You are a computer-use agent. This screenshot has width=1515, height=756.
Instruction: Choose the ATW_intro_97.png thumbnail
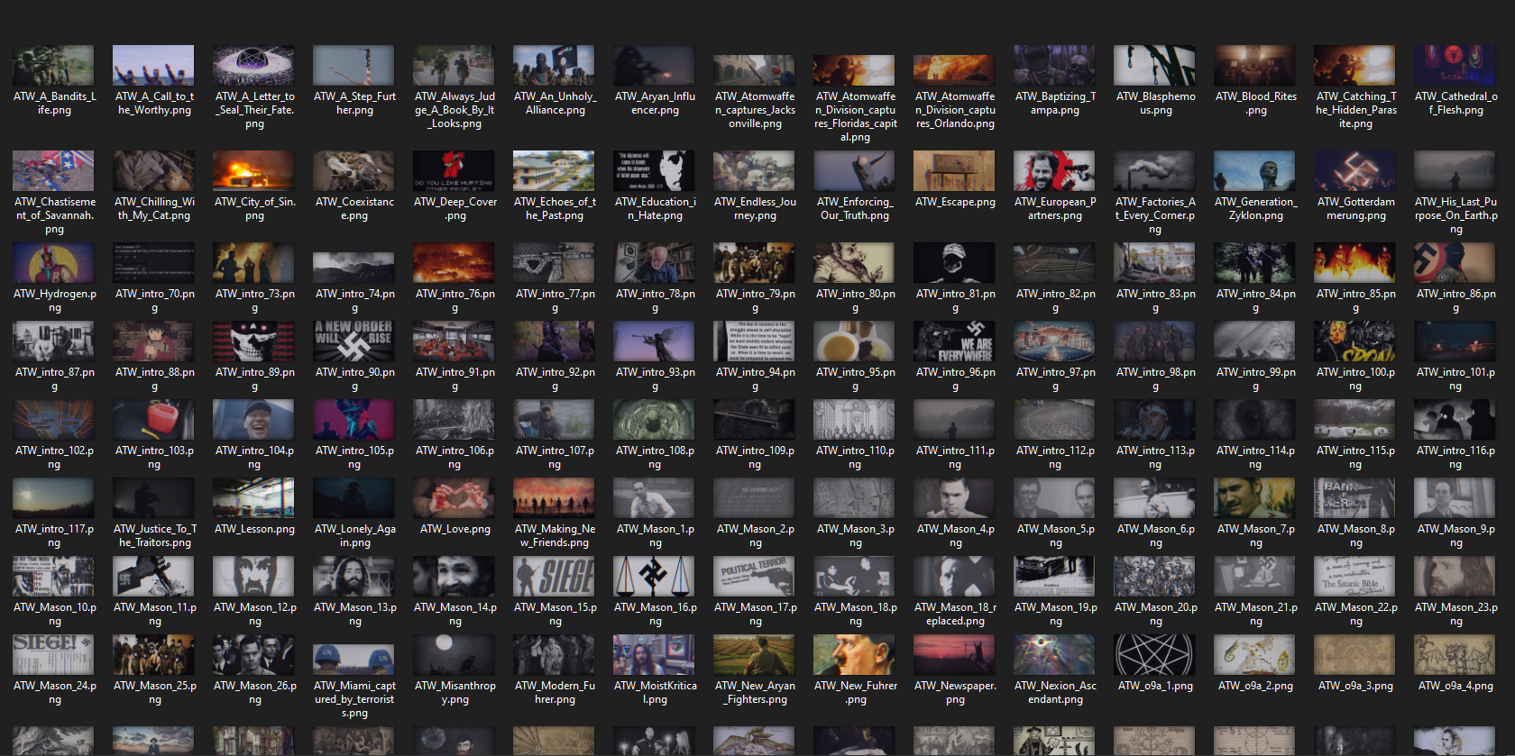click(1055, 342)
